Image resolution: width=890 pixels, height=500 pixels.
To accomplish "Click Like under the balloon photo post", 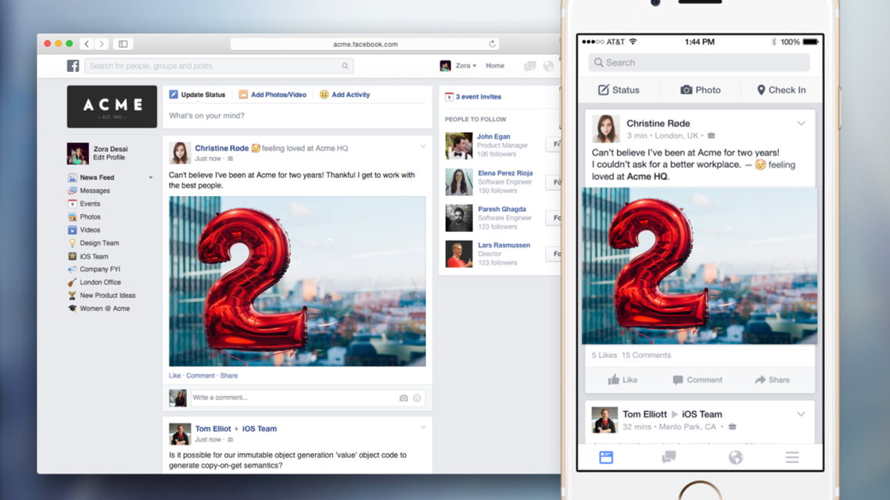I will point(174,375).
